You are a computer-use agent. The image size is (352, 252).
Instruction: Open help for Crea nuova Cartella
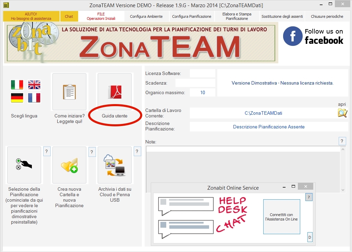click(x=92, y=152)
